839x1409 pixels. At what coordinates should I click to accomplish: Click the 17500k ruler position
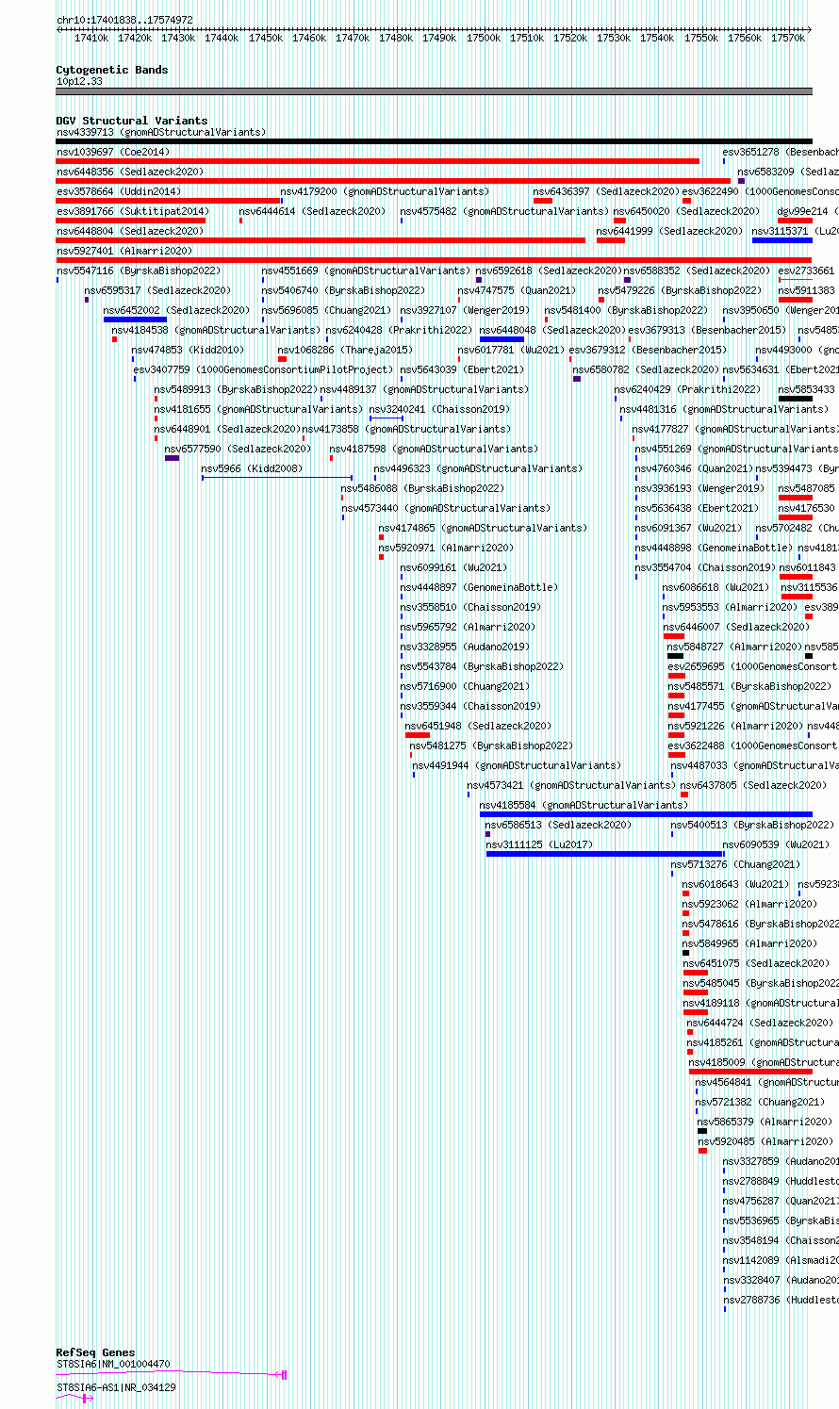coord(484,38)
